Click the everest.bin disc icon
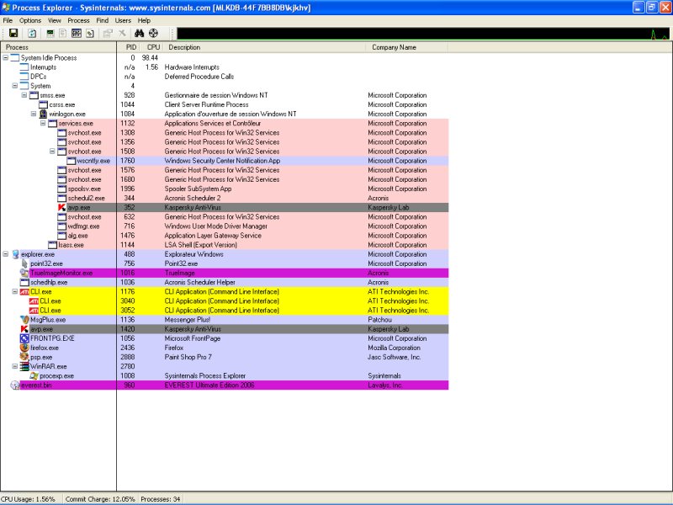This screenshot has height=505, width=673. pyautogui.click(x=15, y=385)
